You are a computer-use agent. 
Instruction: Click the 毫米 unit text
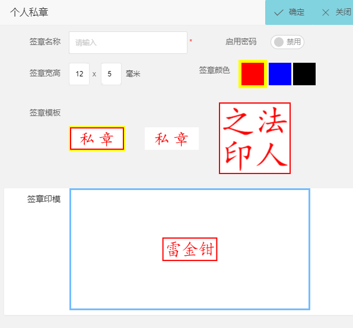tap(133, 73)
